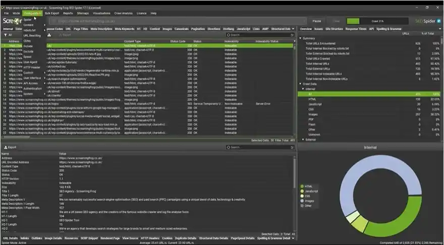The width and height of the screenshot is (444, 245).
Task: Click the filter funnel icon next to All
Action: 5,35
